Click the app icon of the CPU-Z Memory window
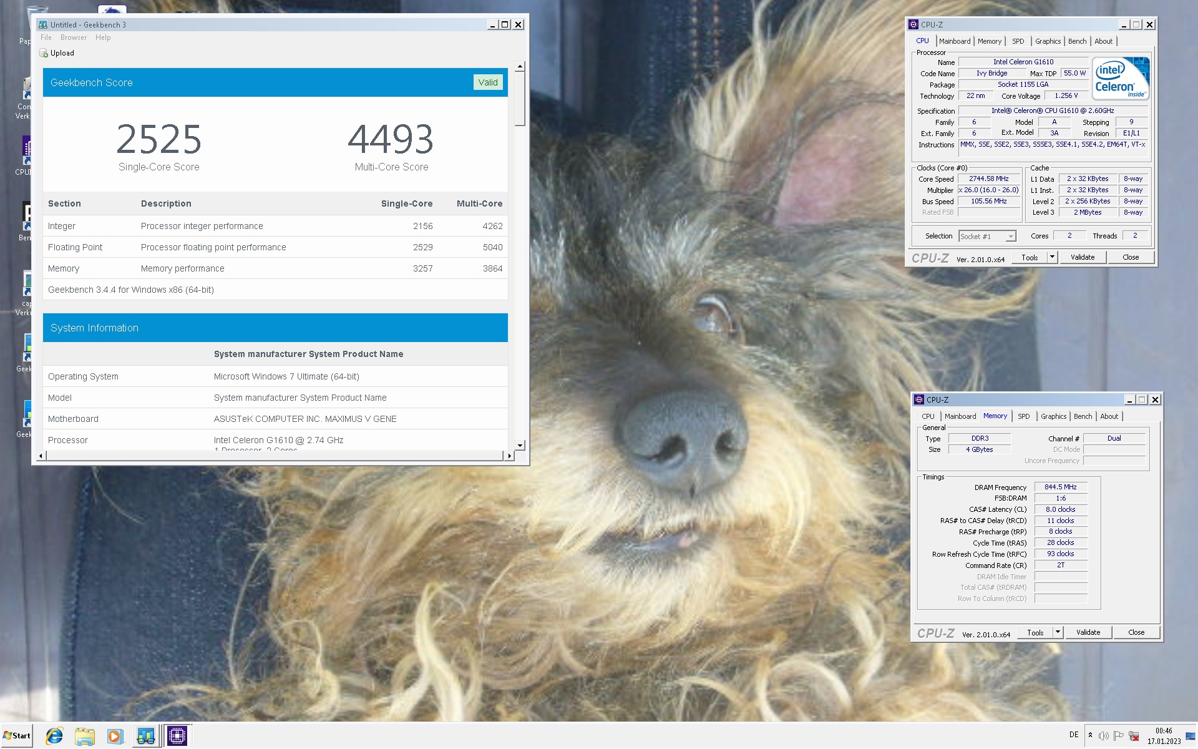Screen dimensions: 1198x749 (x=919, y=399)
